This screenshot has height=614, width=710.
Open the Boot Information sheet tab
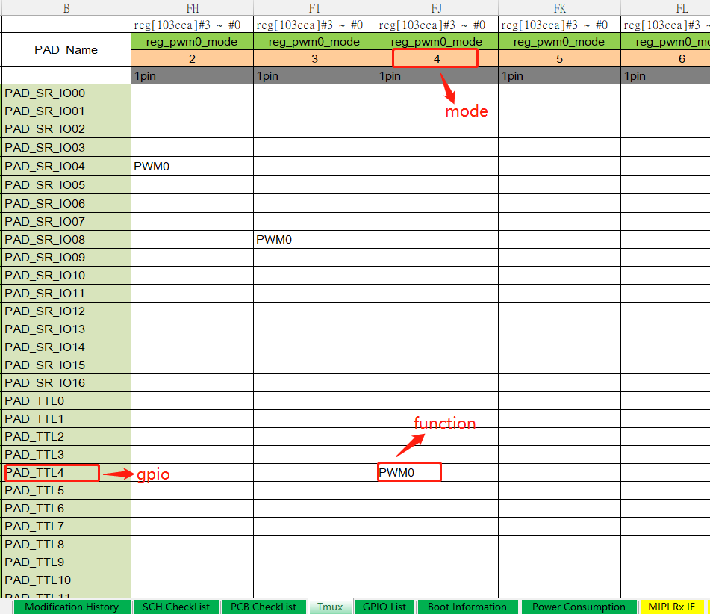pyautogui.click(x=467, y=607)
